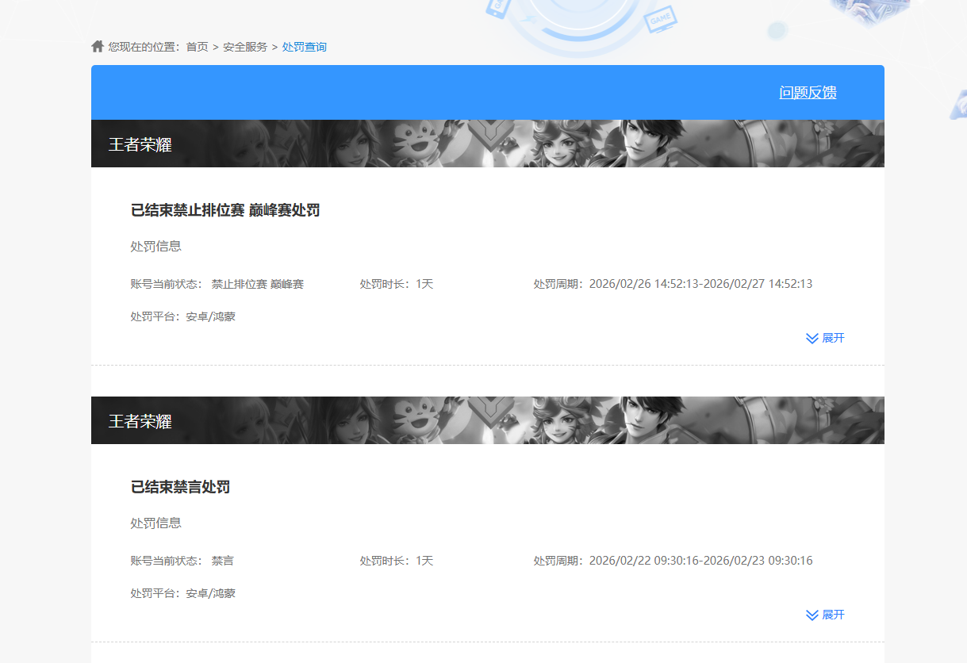The height and width of the screenshot is (663, 967).
Task: Select the heading 已结束禁言处罚
Action: pos(181,487)
